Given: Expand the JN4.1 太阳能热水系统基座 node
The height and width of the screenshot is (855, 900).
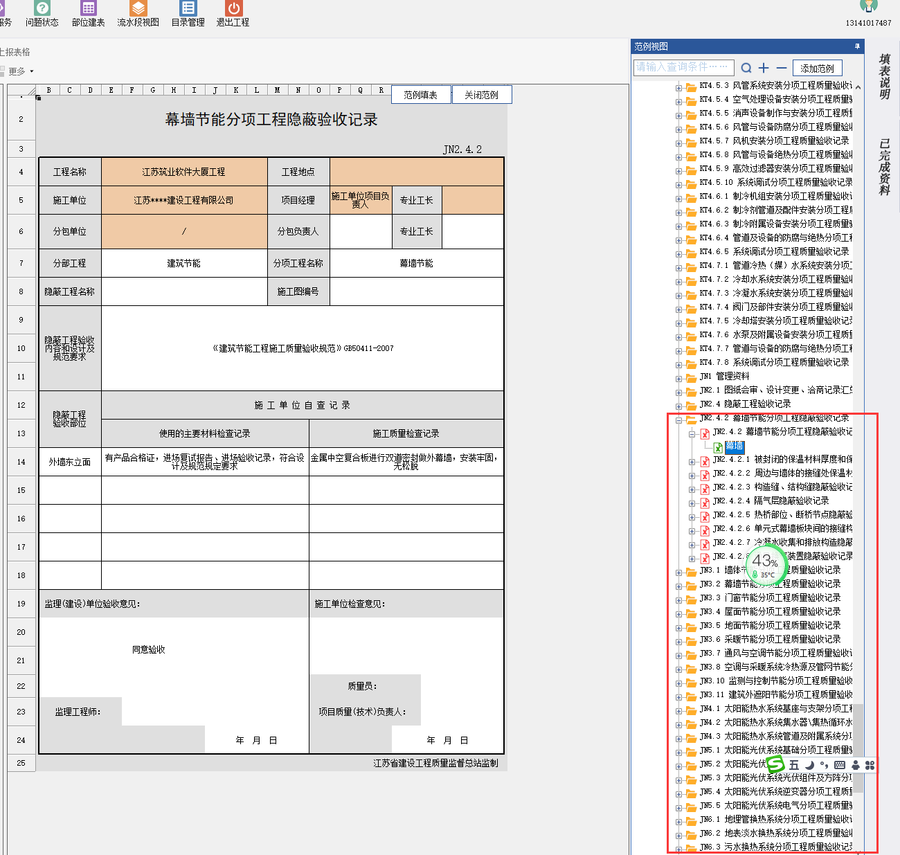Looking at the screenshot, I should pyautogui.click(x=678, y=710).
